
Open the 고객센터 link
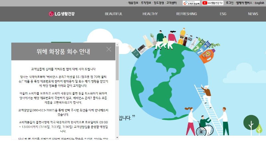click(172, 3)
